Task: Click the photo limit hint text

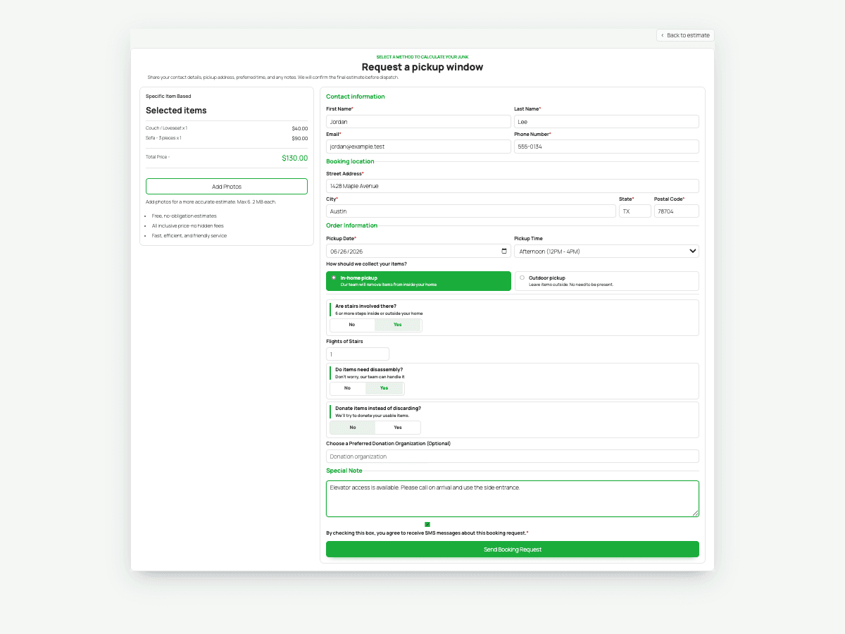Action: 211,201
